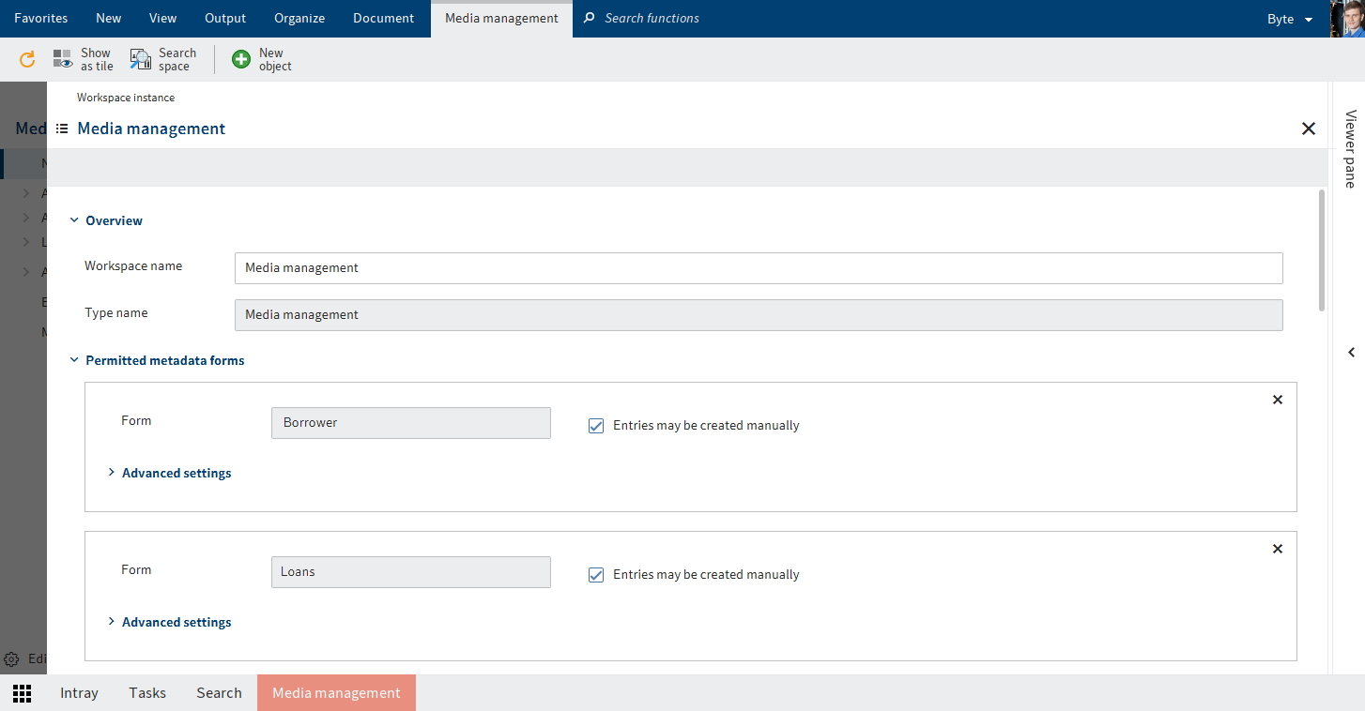Open the Viewer pane label

pyautogui.click(x=1351, y=149)
